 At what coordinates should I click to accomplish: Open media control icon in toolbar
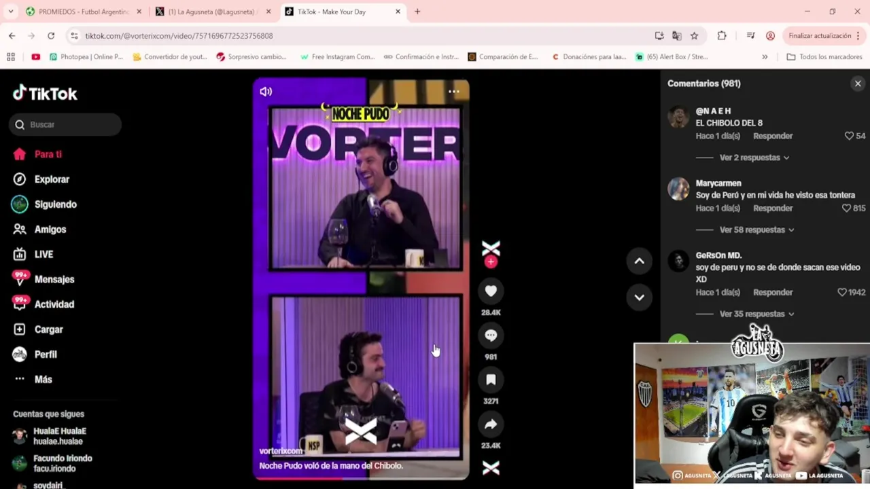pos(750,36)
